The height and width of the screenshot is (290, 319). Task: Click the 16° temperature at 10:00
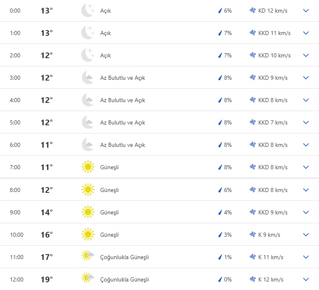click(x=46, y=235)
